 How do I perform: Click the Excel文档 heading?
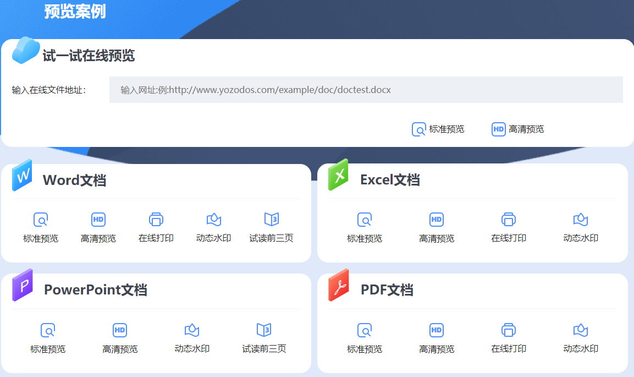(390, 180)
